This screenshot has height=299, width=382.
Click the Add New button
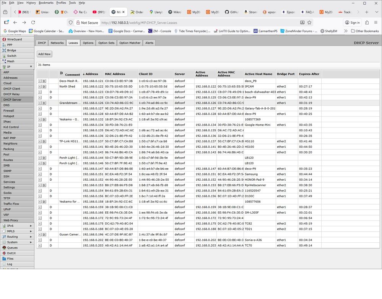44,54
